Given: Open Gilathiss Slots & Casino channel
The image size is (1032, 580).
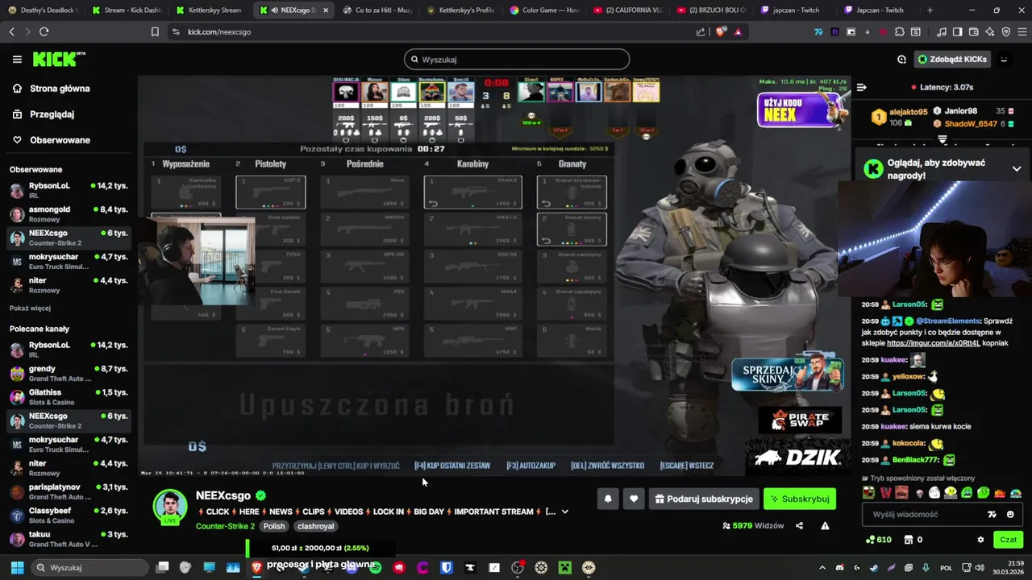Looking at the screenshot, I should pyautogui.click(x=68, y=396).
